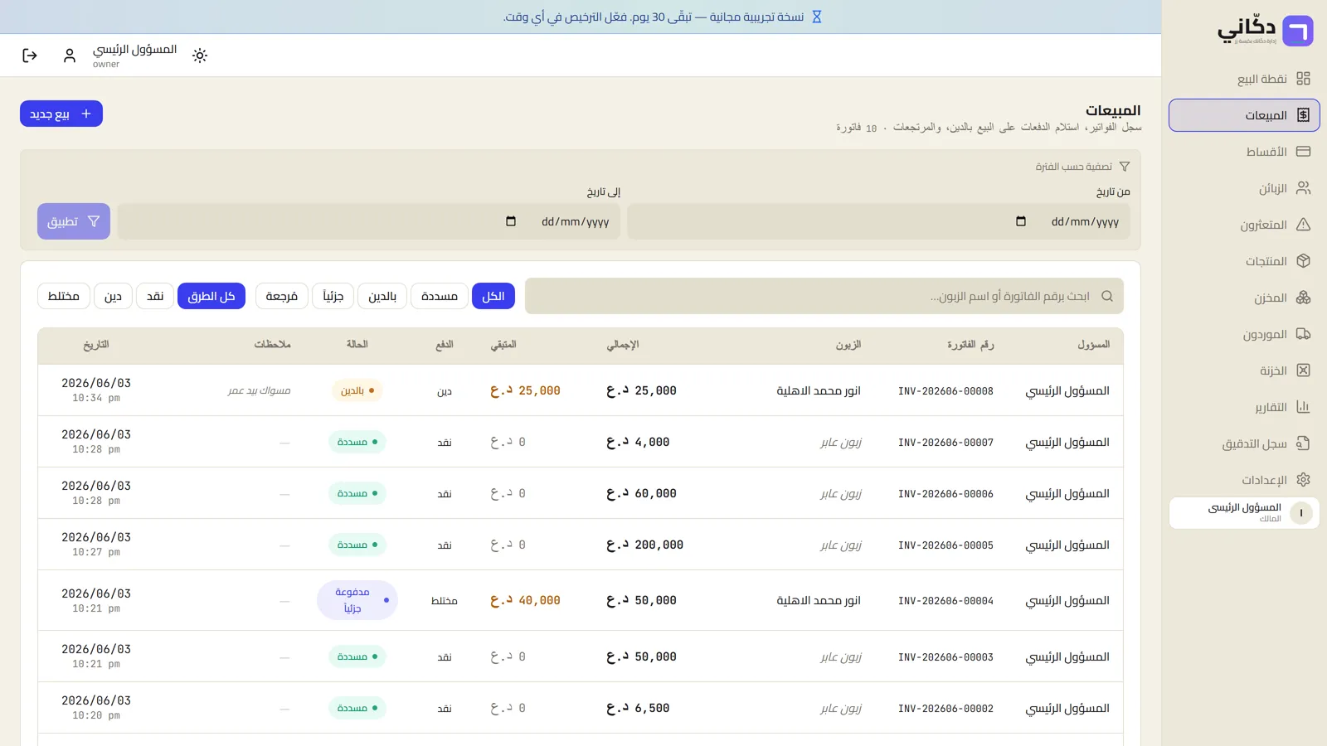Filter invoices by مُرجعة status

coord(282,296)
